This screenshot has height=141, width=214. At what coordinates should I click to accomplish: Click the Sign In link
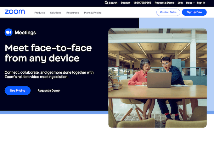(x=201, y=3)
